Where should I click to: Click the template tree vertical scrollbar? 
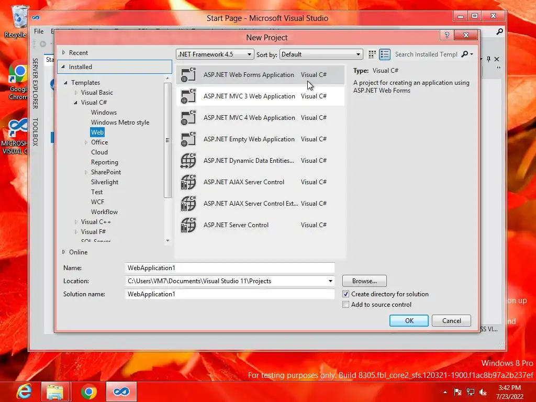[167, 140]
